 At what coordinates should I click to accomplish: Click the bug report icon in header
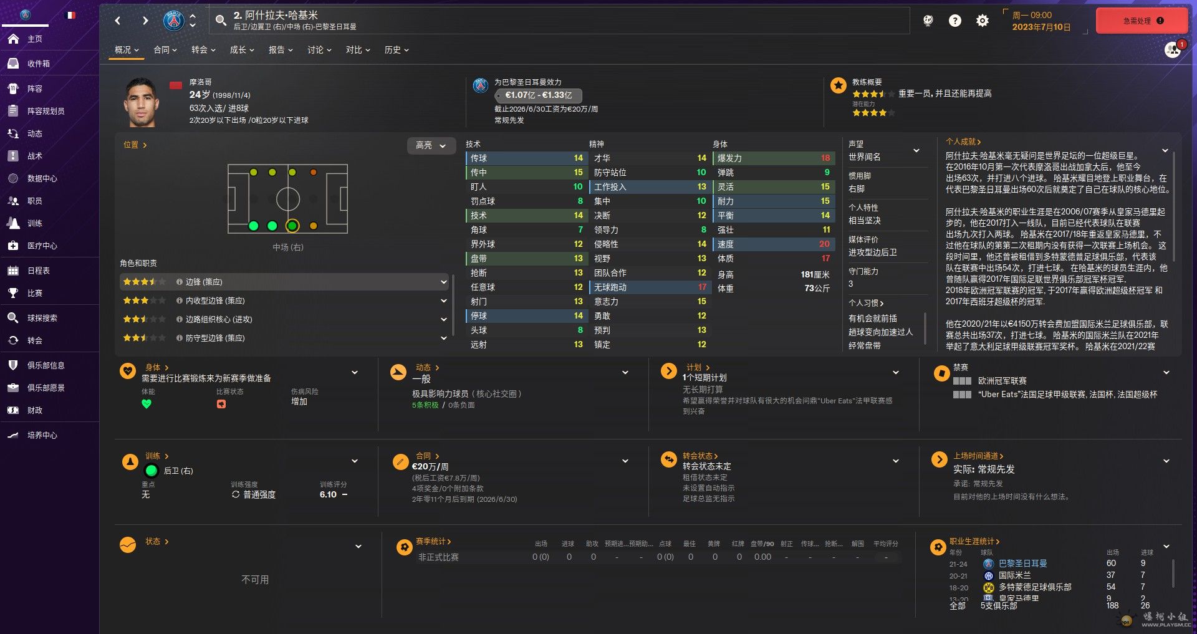pyautogui.click(x=928, y=21)
